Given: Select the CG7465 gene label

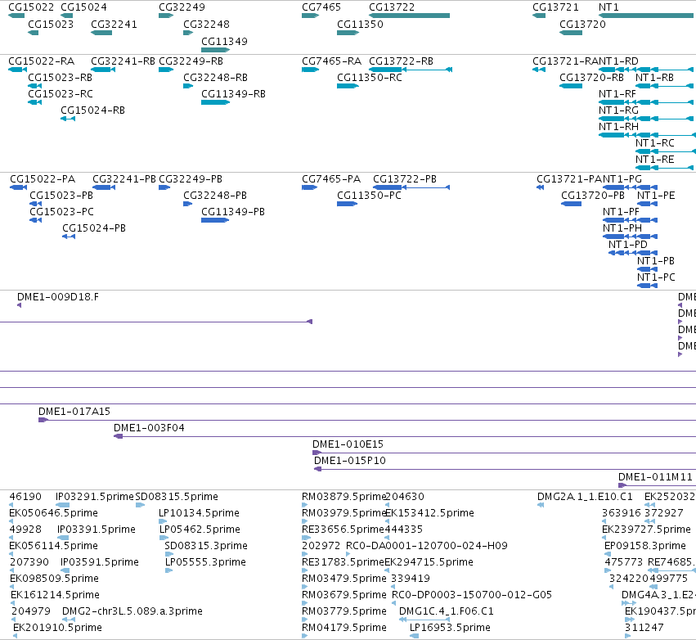Looking at the screenshot, I should point(321,7).
